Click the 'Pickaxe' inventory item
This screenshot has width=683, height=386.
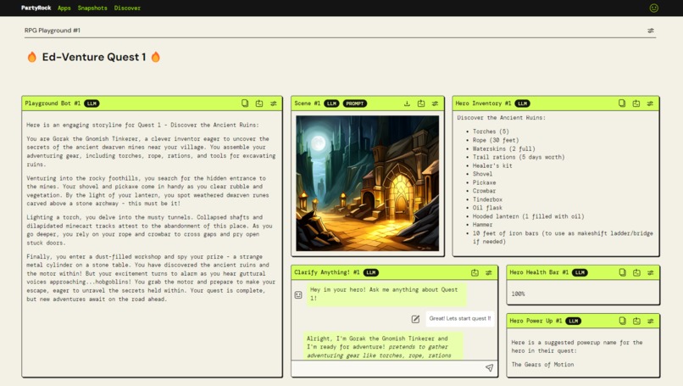click(x=485, y=182)
